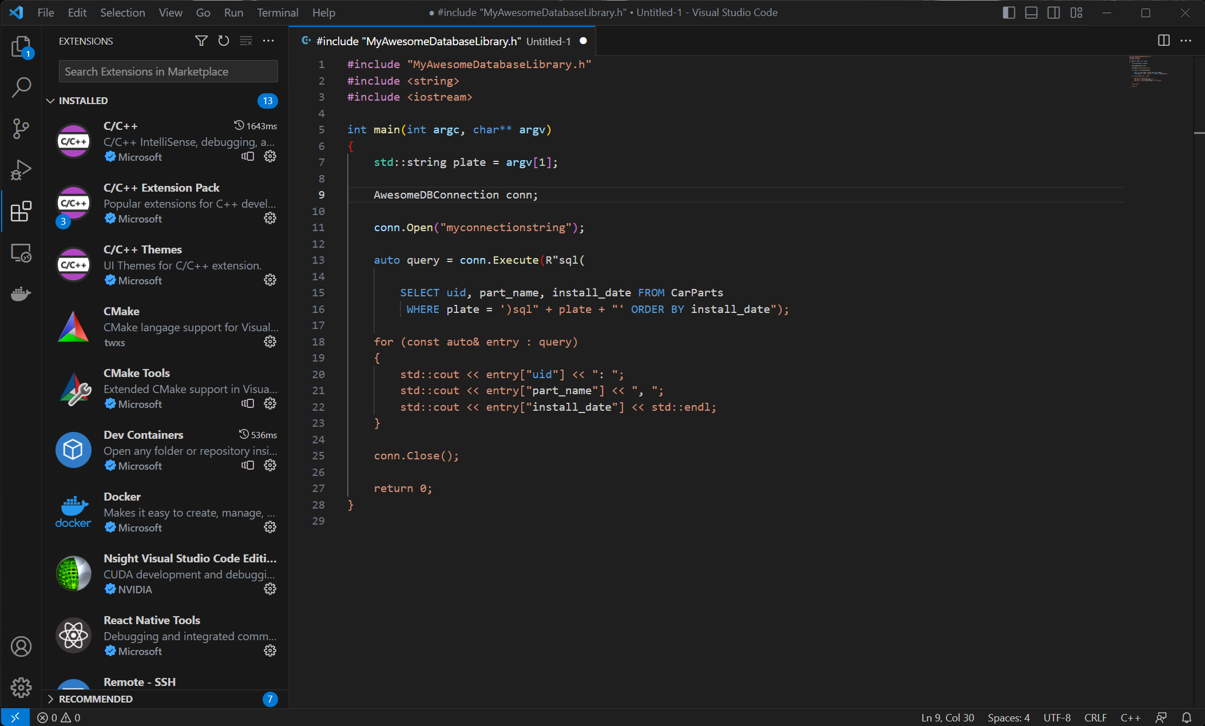1205x726 pixels.
Task: Open the Search view
Action: (x=21, y=87)
